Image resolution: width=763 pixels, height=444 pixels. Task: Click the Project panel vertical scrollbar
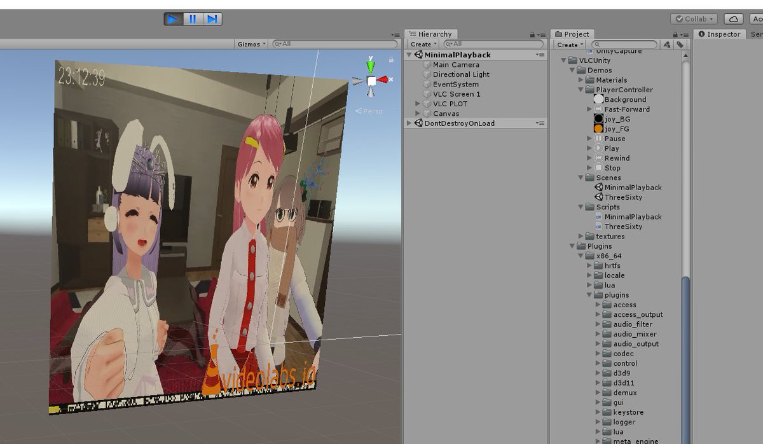(x=685, y=359)
